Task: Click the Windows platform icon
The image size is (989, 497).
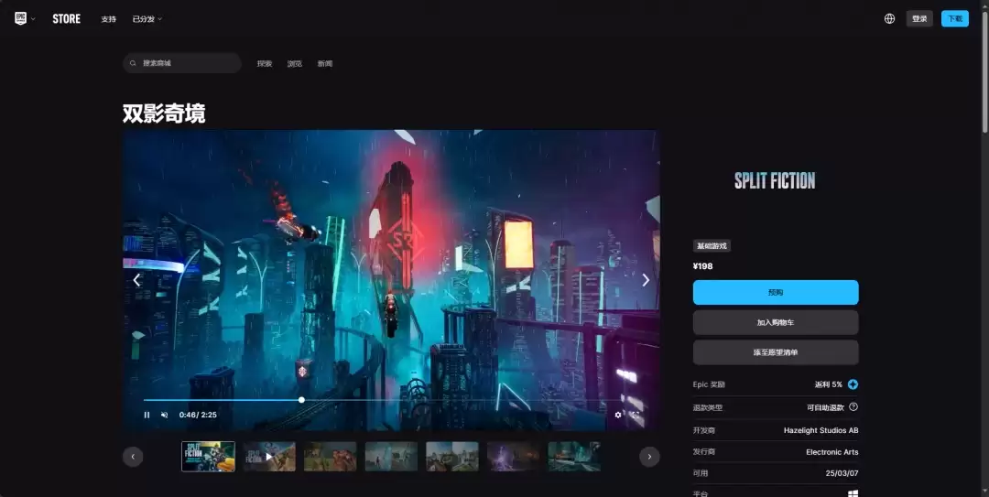Action: [853, 493]
